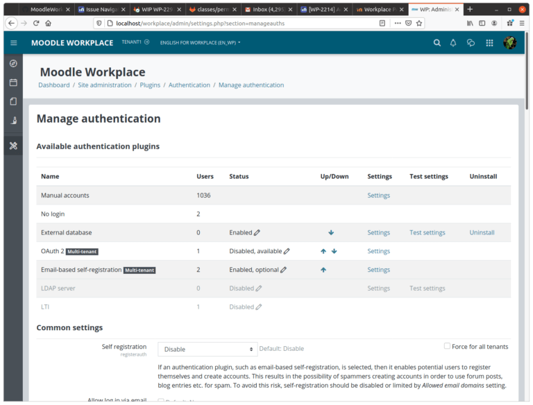Viewport: 533px width, 405px height.
Task: Open the compass dashboard sidebar icon
Action: point(13,64)
